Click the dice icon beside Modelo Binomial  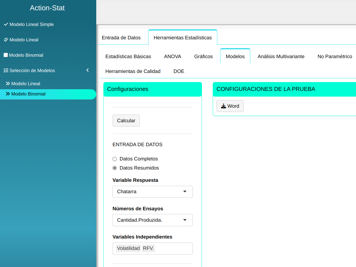coord(5,55)
